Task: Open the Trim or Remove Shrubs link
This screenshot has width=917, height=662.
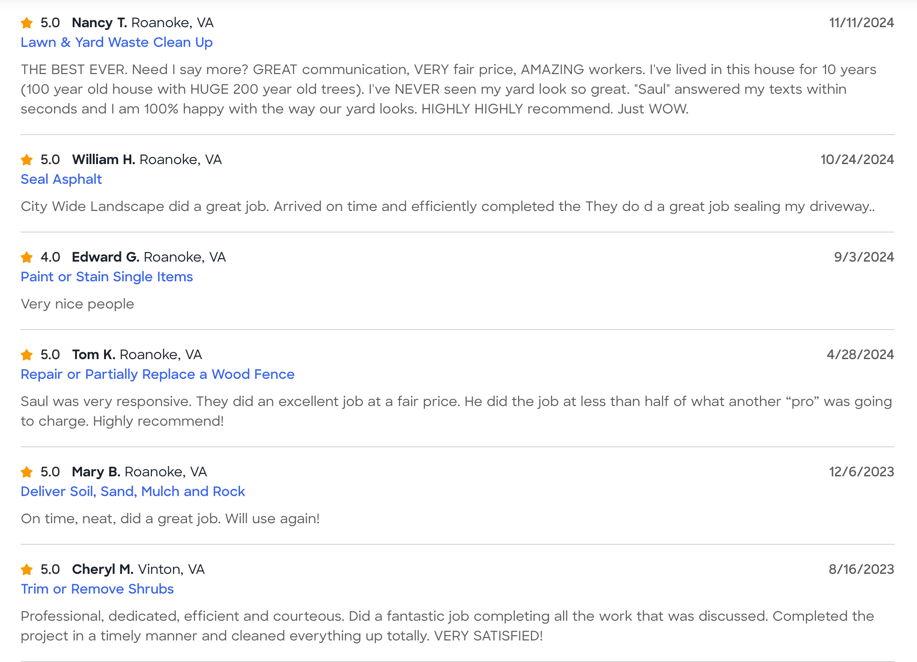Action: click(x=98, y=589)
